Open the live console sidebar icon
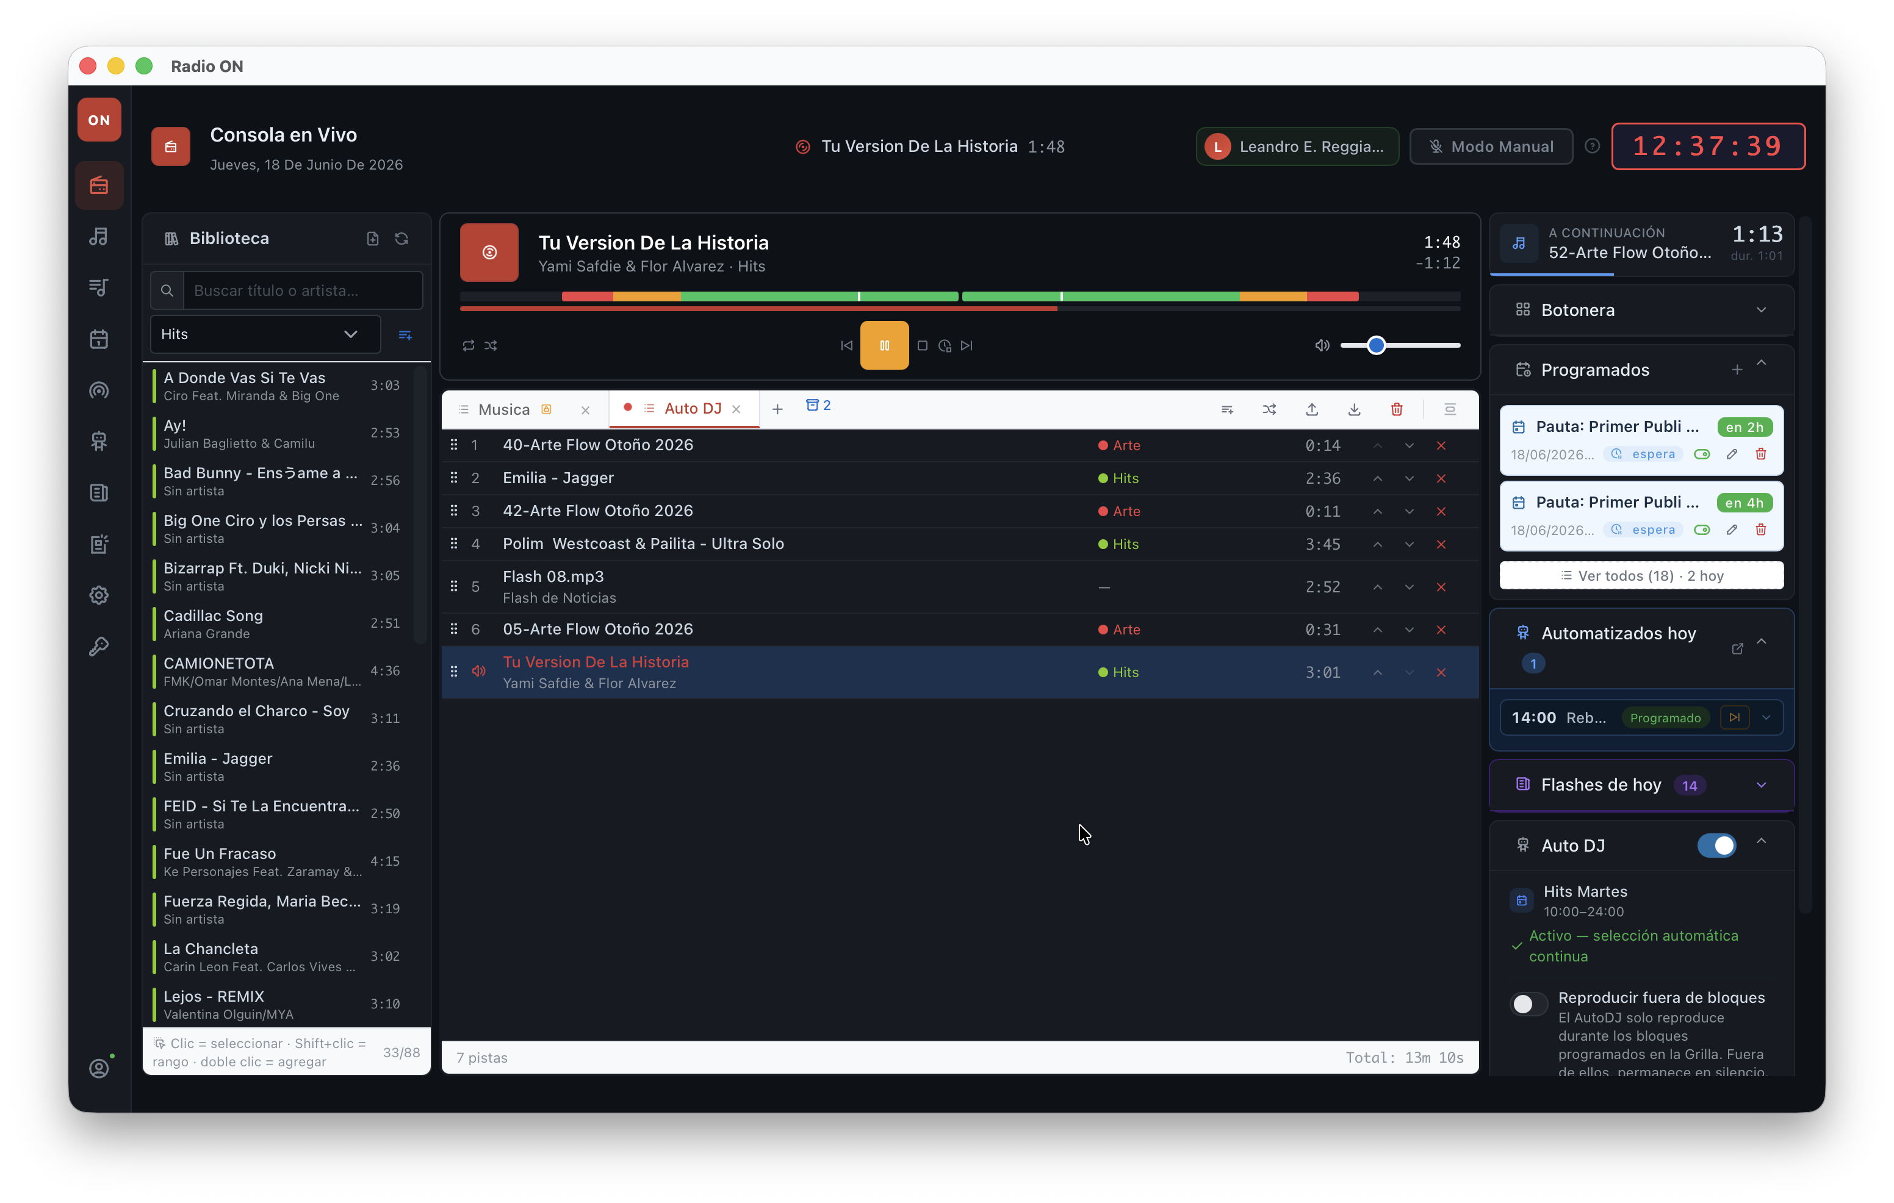This screenshot has width=1894, height=1203. pyautogui.click(x=99, y=185)
